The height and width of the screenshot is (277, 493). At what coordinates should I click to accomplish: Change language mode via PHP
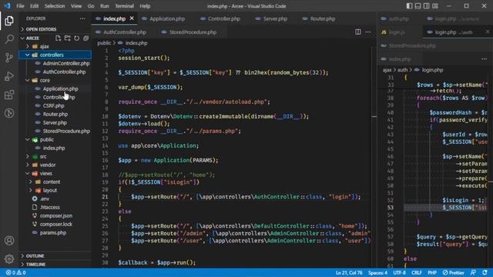click(432, 272)
